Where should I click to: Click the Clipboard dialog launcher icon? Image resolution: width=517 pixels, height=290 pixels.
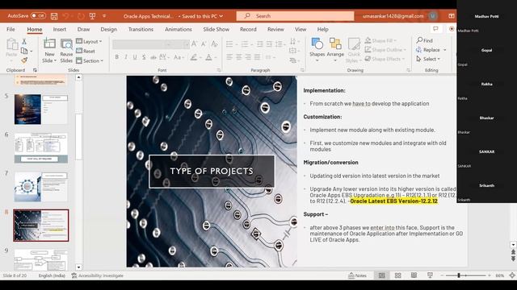(x=35, y=70)
